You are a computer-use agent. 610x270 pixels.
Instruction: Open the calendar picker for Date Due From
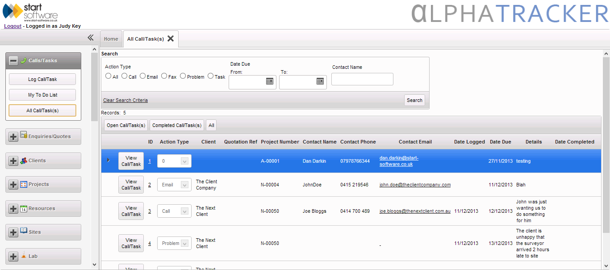(x=270, y=82)
